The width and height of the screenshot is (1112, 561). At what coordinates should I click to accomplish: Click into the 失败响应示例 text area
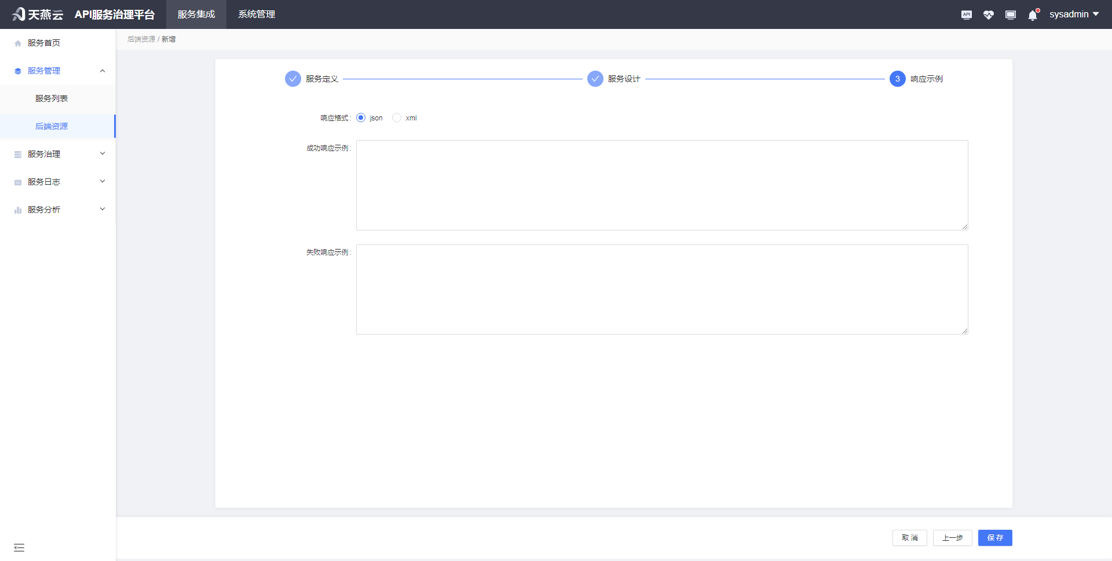click(x=661, y=289)
